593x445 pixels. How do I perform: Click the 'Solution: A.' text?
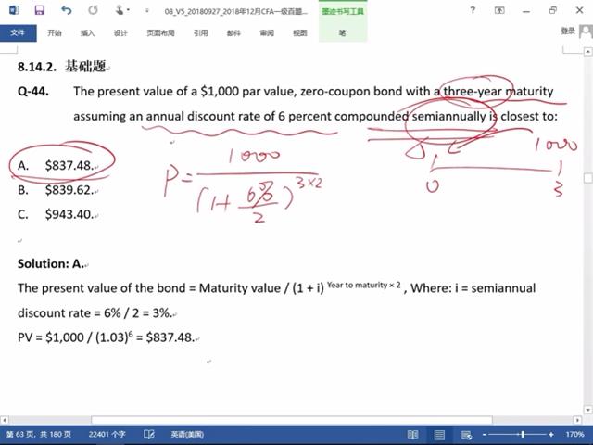[51, 263]
